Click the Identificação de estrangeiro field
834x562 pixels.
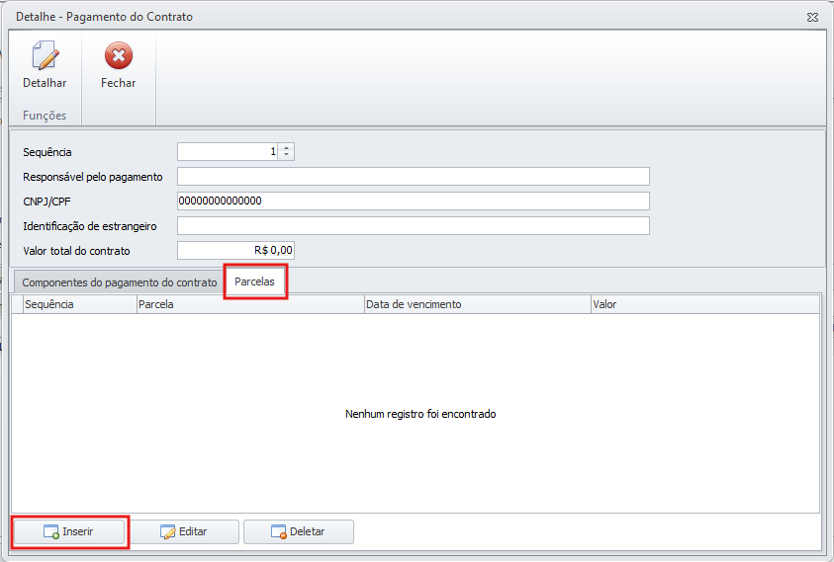coord(413,226)
